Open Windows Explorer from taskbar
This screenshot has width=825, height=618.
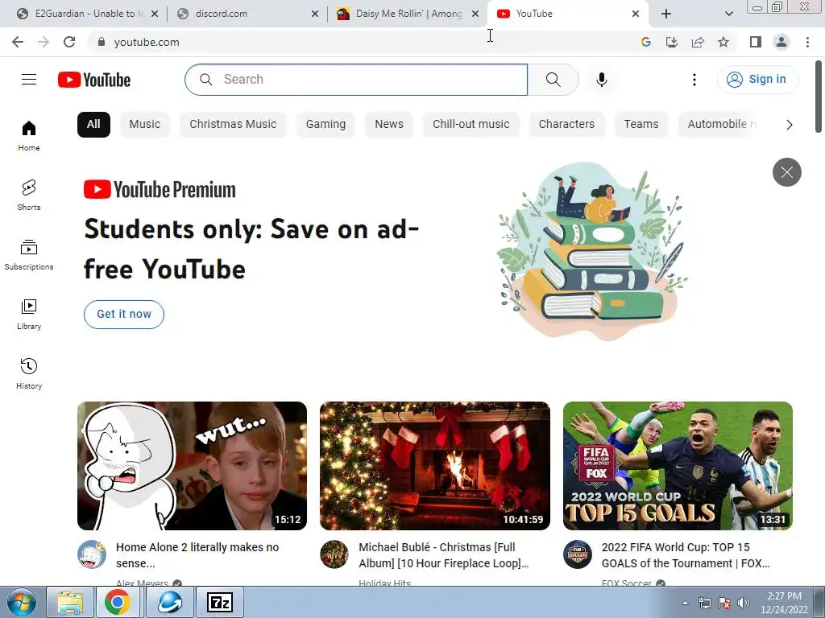tap(70, 602)
